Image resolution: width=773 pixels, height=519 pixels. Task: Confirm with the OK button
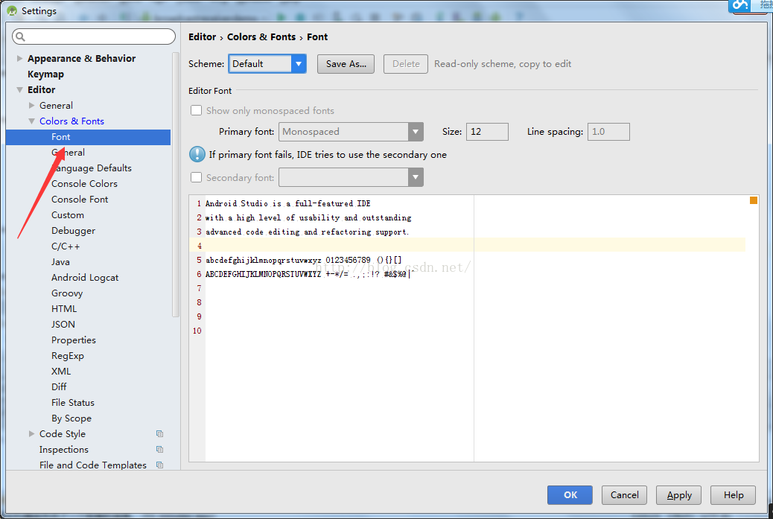tap(570, 495)
